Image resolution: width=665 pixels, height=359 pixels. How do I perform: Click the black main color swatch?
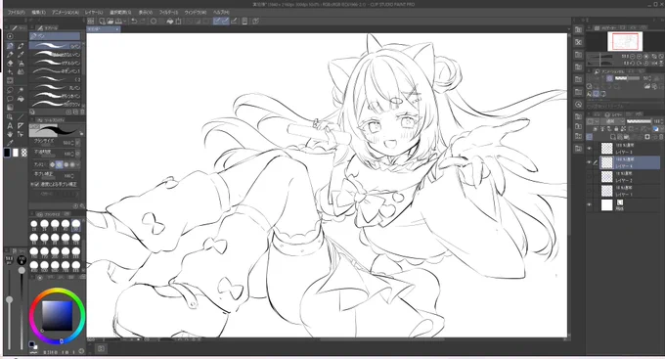click(x=7, y=153)
